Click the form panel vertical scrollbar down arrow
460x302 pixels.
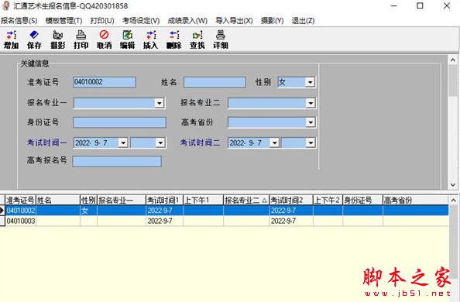pyautogui.click(x=453, y=185)
